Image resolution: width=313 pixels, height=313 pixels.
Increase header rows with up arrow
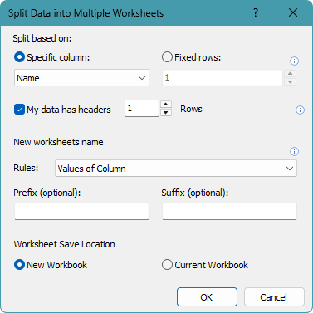click(166, 105)
